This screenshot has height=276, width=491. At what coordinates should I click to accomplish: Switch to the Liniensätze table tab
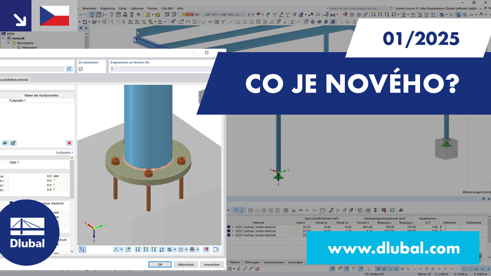tap(295, 262)
